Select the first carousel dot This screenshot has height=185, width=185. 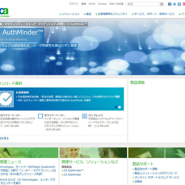pos(116,107)
